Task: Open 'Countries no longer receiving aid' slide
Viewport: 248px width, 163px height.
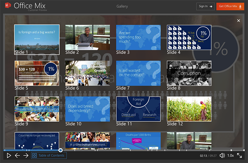Action: click(37, 140)
